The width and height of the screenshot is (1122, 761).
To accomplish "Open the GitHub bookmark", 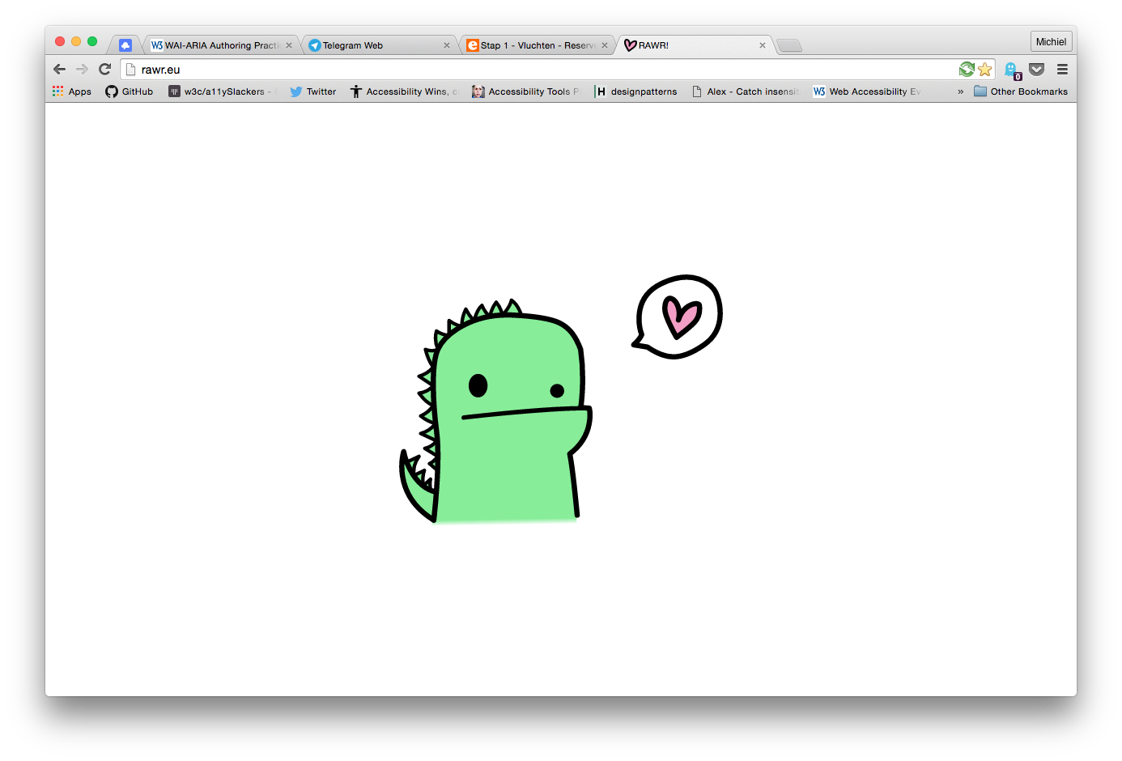I will click(x=130, y=91).
